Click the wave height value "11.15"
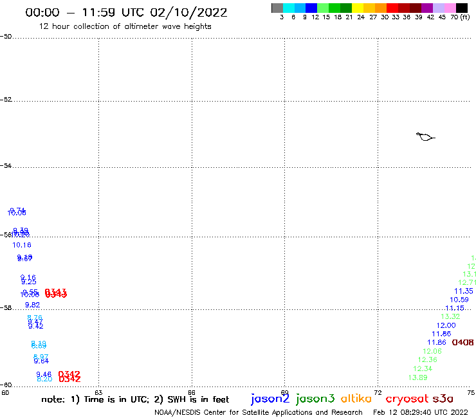The width and height of the screenshot is (476, 418). [x=454, y=308]
